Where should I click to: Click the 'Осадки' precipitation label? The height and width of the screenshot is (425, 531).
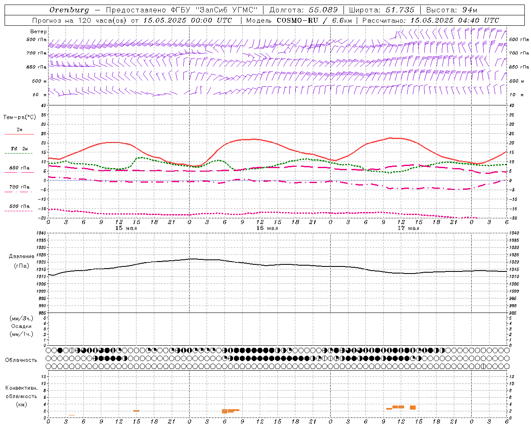click(x=21, y=326)
